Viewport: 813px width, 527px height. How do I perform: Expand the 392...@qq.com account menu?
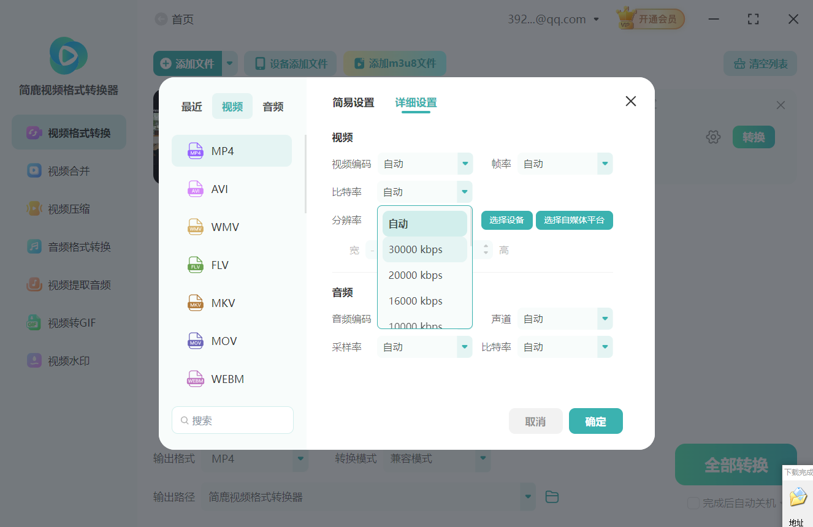coord(554,18)
